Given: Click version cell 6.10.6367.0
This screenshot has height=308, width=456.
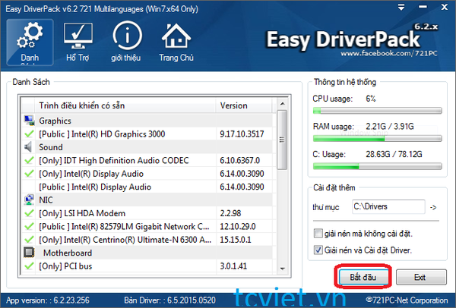Looking at the screenshot, I should 239,160.
